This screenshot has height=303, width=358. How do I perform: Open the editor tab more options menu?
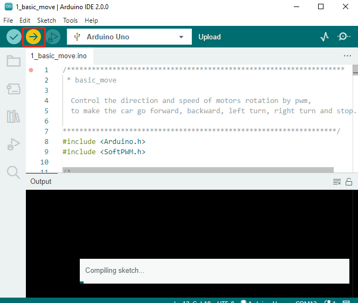click(x=347, y=56)
